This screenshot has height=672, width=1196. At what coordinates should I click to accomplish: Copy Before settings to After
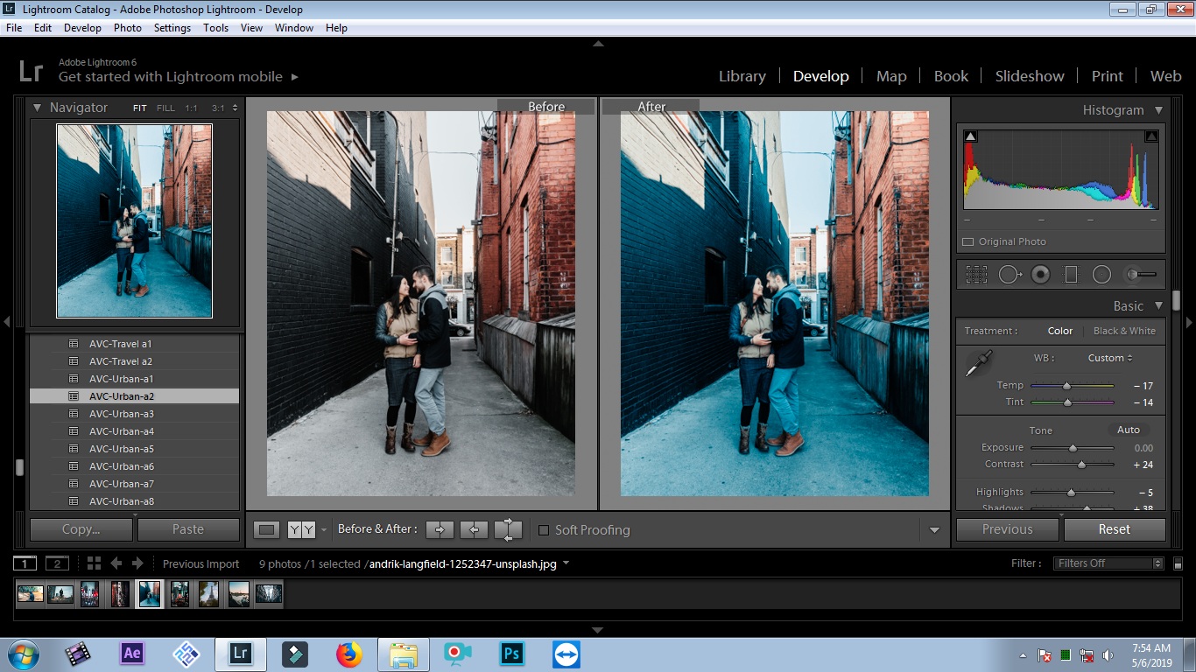pos(440,529)
